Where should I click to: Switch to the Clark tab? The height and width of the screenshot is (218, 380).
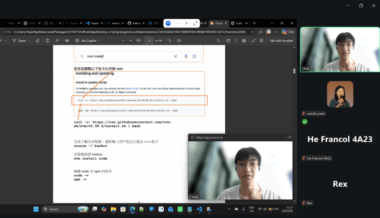point(239,23)
